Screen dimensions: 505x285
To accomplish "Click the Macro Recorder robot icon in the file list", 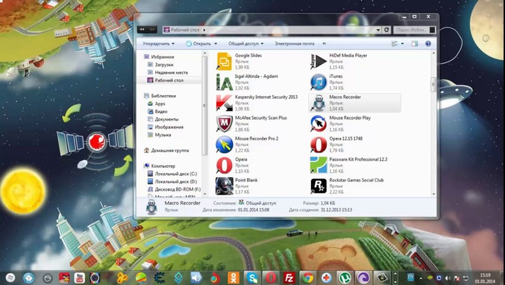I will click(x=318, y=103).
